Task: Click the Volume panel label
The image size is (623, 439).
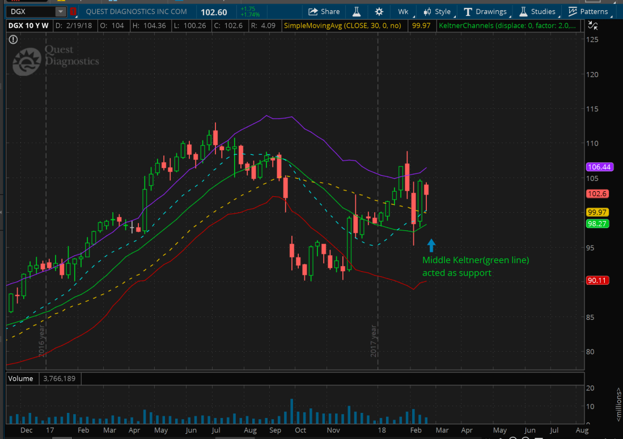Action: 21,378
